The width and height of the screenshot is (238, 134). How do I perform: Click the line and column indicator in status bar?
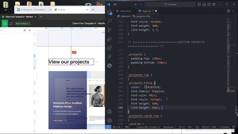(148, 127)
